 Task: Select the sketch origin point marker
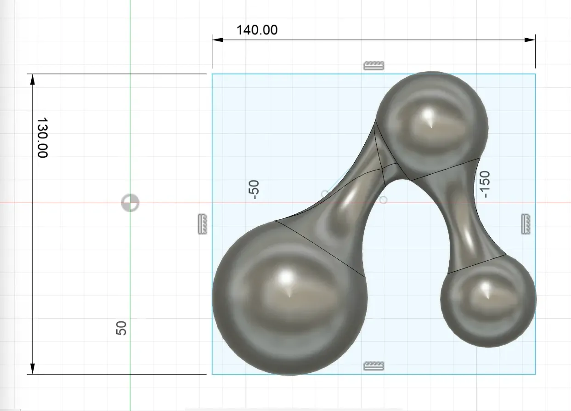130,203
